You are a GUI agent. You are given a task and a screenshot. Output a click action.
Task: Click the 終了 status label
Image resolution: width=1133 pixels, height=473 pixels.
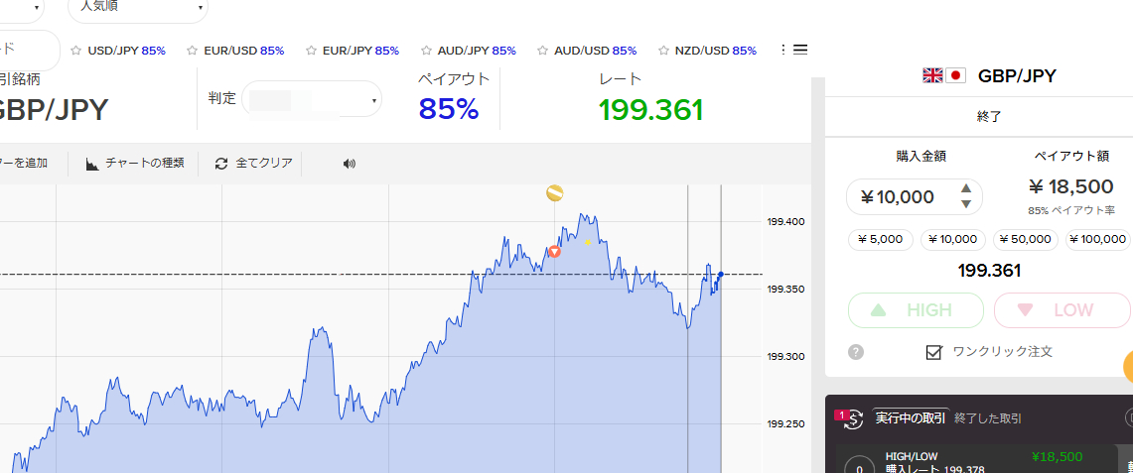coord(988,117)
